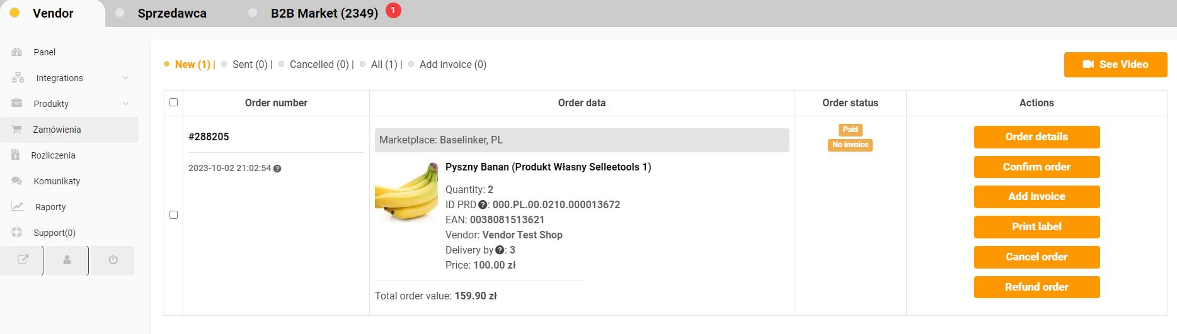Image resolution: width=1177 pixels, height=334 pixels.
Task: Expand the Produkty sidebar menu
Action: [125, 104]
